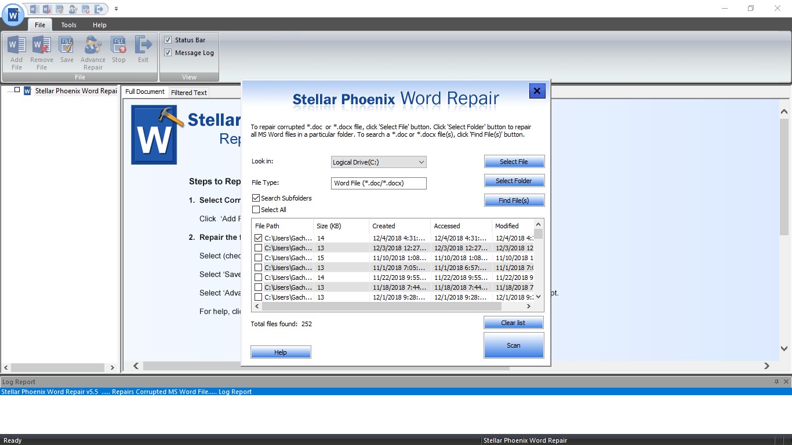Check the Select All option
792x445 pixels.
click(x=256, y=210)
